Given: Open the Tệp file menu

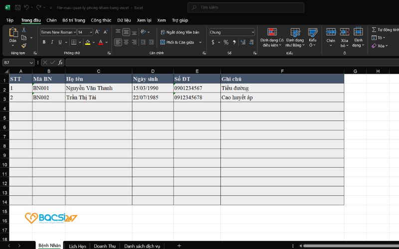Looking at the screenshot, I should coord(9,20).
